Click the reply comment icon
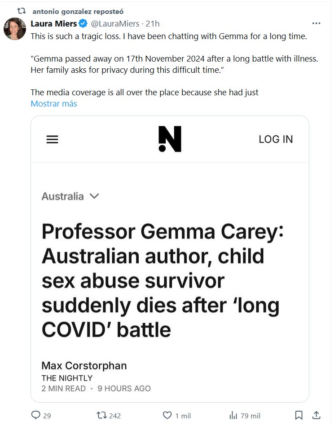This screenshot has height=426, width=334. 36,416
